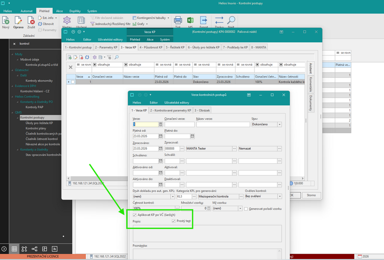Click the Oprava edit icon
The height and width of the screenshot is (260, 384).
[18, 20]
